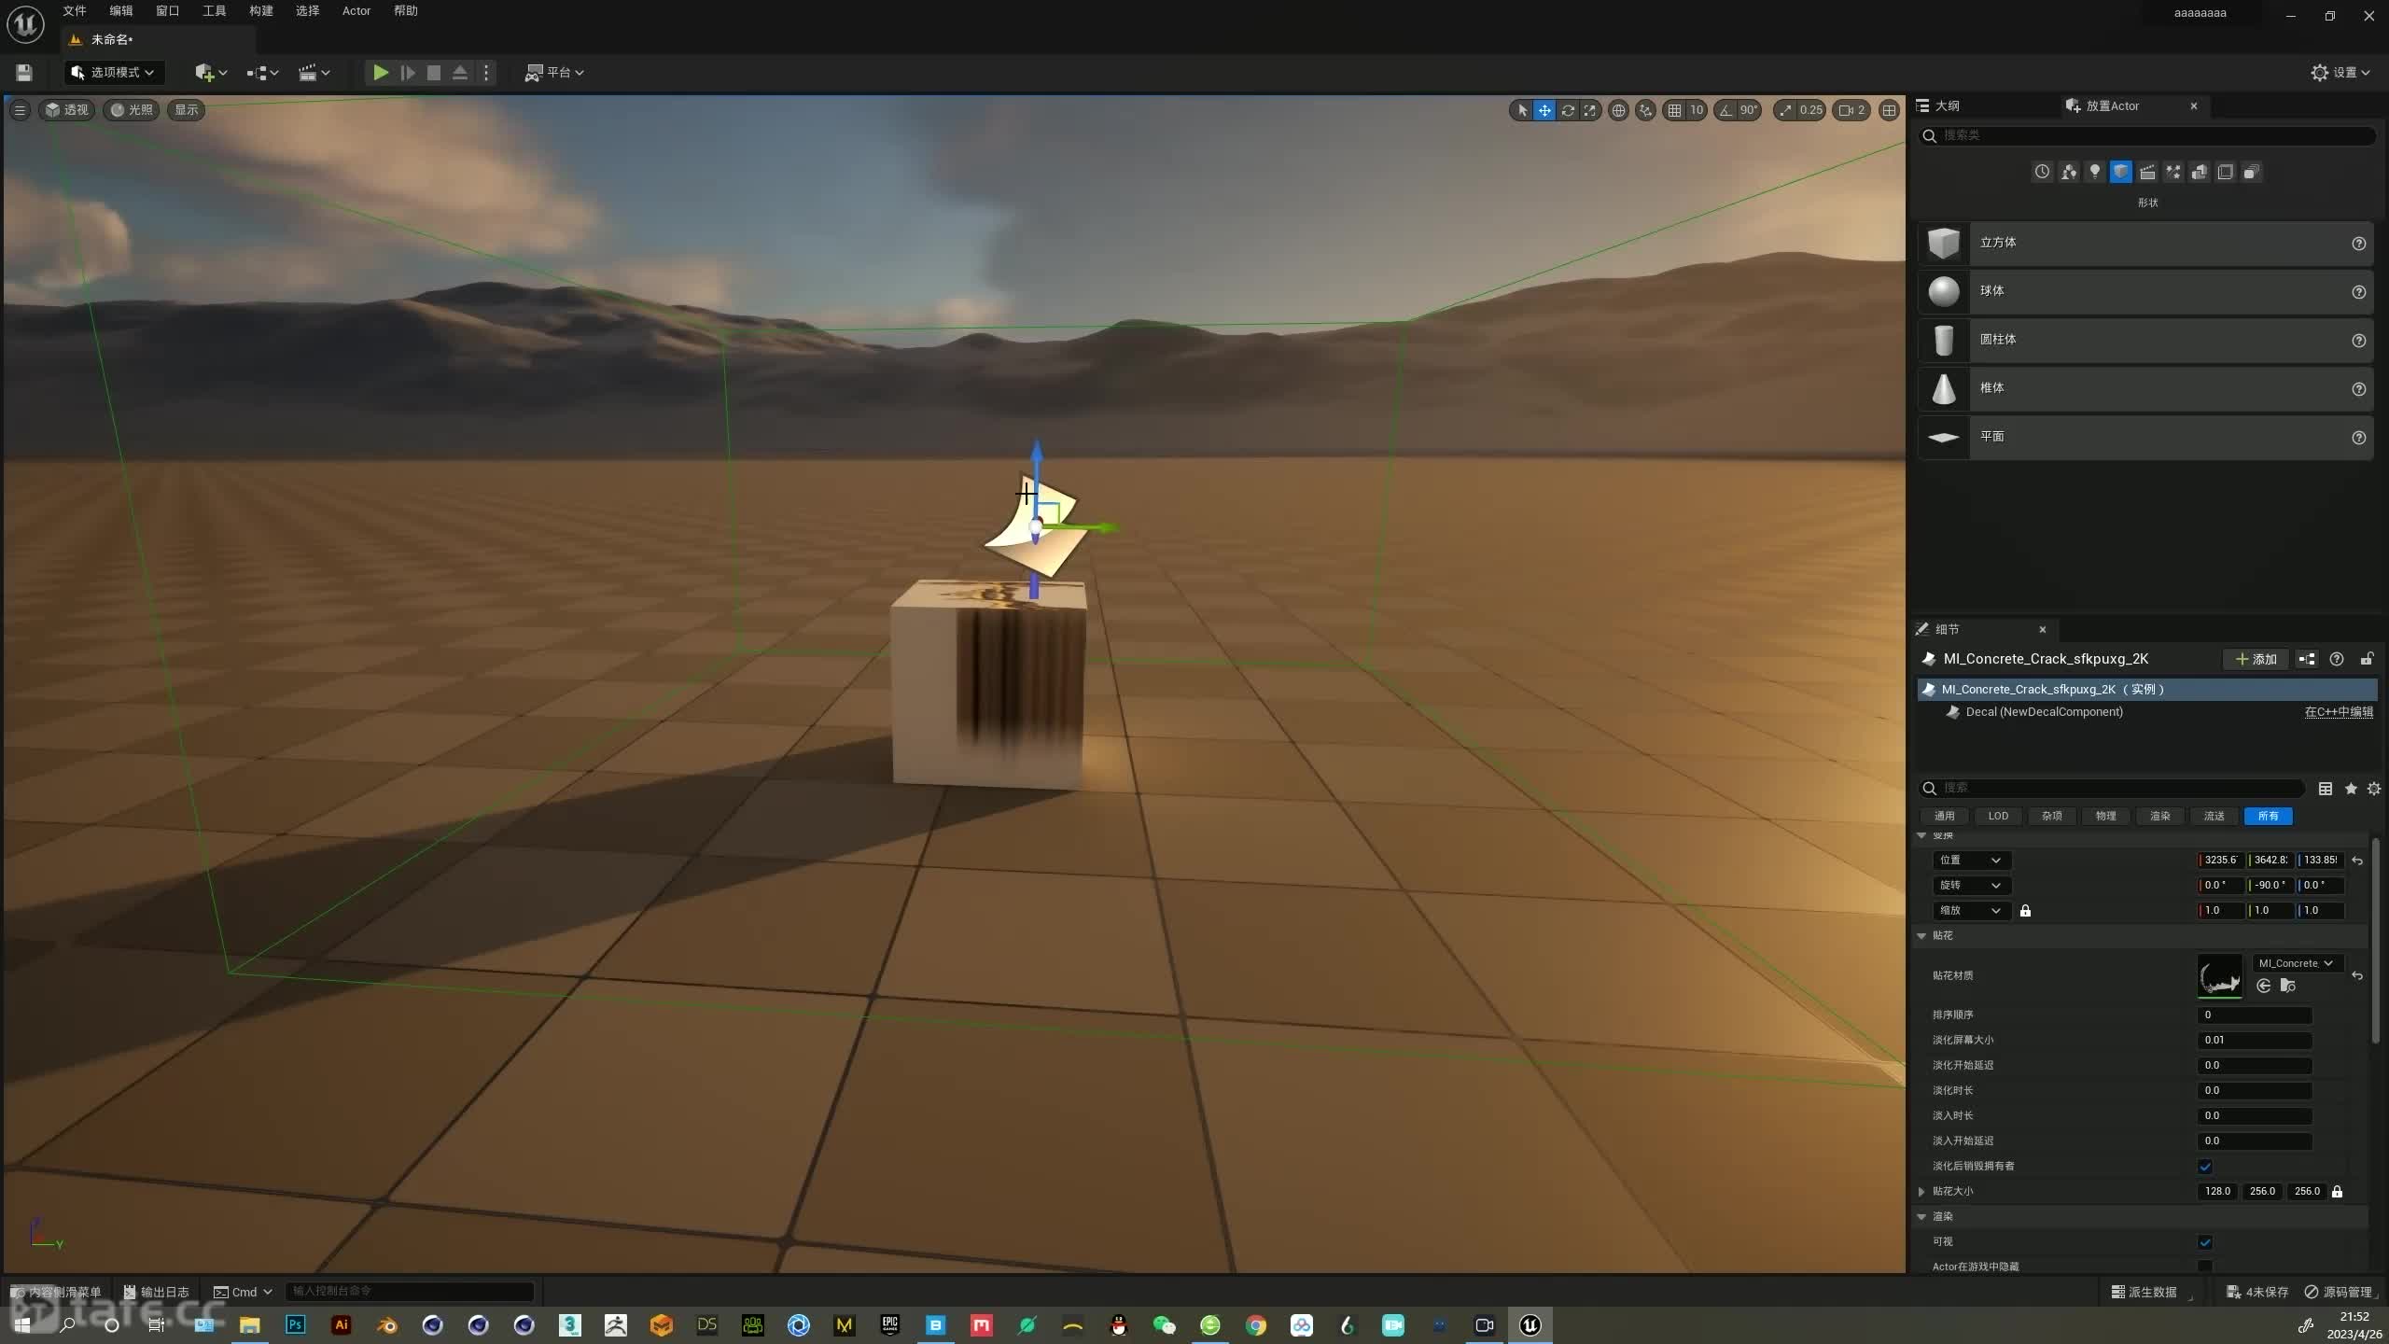Open the viewport layout maximize grid icon
Viewport: 2389px width, 1344px height.
[1889, 110]
